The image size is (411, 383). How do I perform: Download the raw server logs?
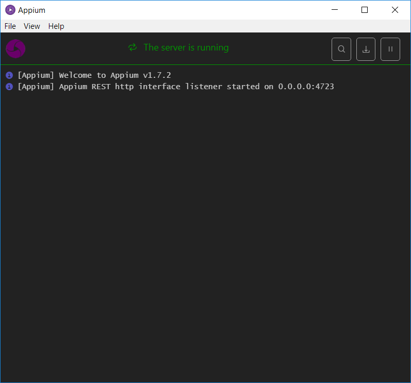[366, 49]
